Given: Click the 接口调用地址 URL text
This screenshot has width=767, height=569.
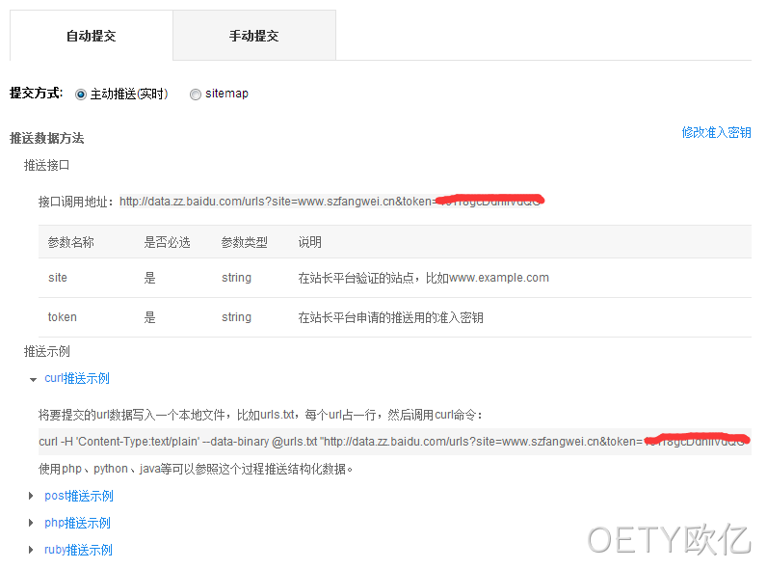Looking at the screenshot, I should tap(331, 202).
